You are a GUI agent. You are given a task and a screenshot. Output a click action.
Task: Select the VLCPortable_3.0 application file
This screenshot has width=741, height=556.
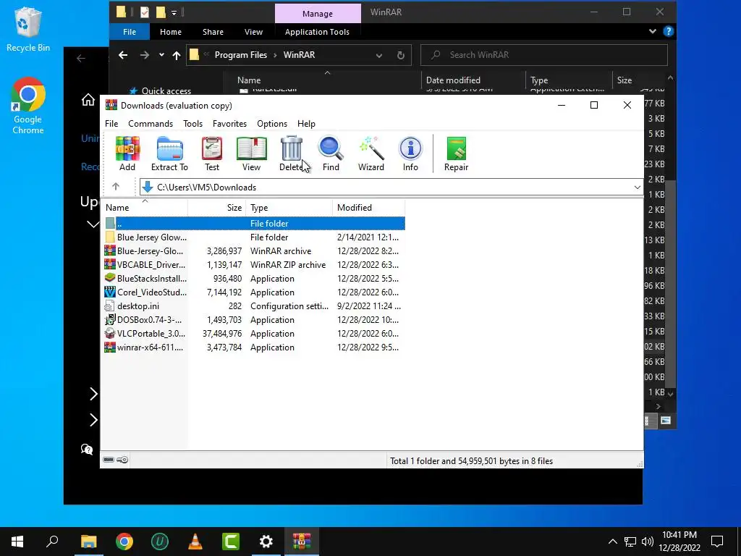coord(254,333)
